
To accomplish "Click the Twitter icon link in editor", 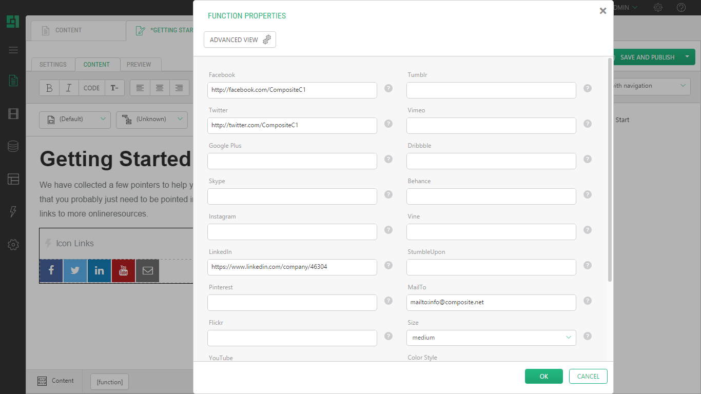I will 75,271.
